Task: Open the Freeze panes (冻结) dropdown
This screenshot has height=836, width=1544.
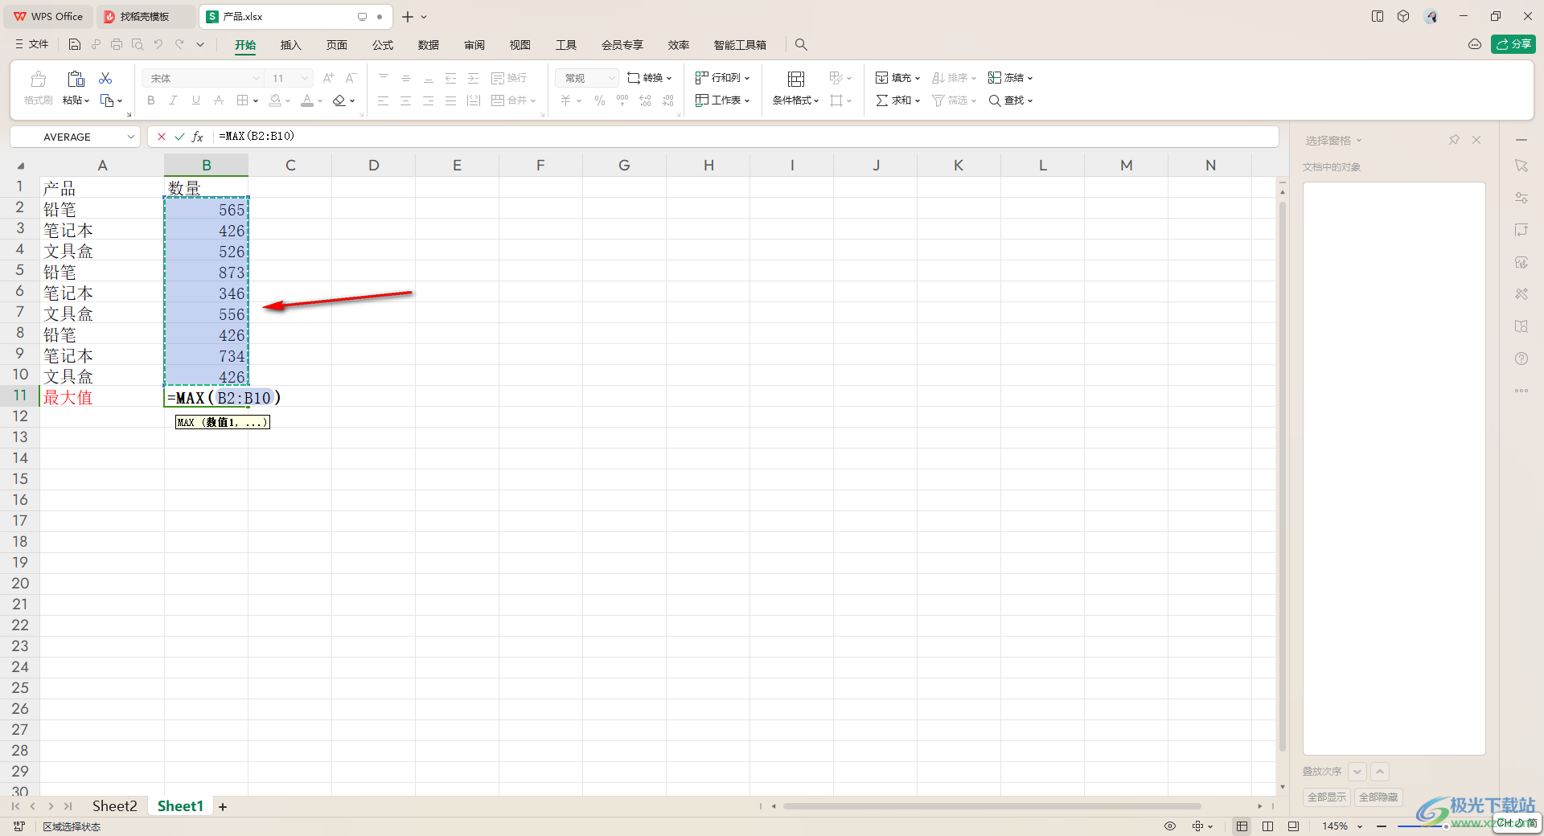Action: tap(1010, 78)
